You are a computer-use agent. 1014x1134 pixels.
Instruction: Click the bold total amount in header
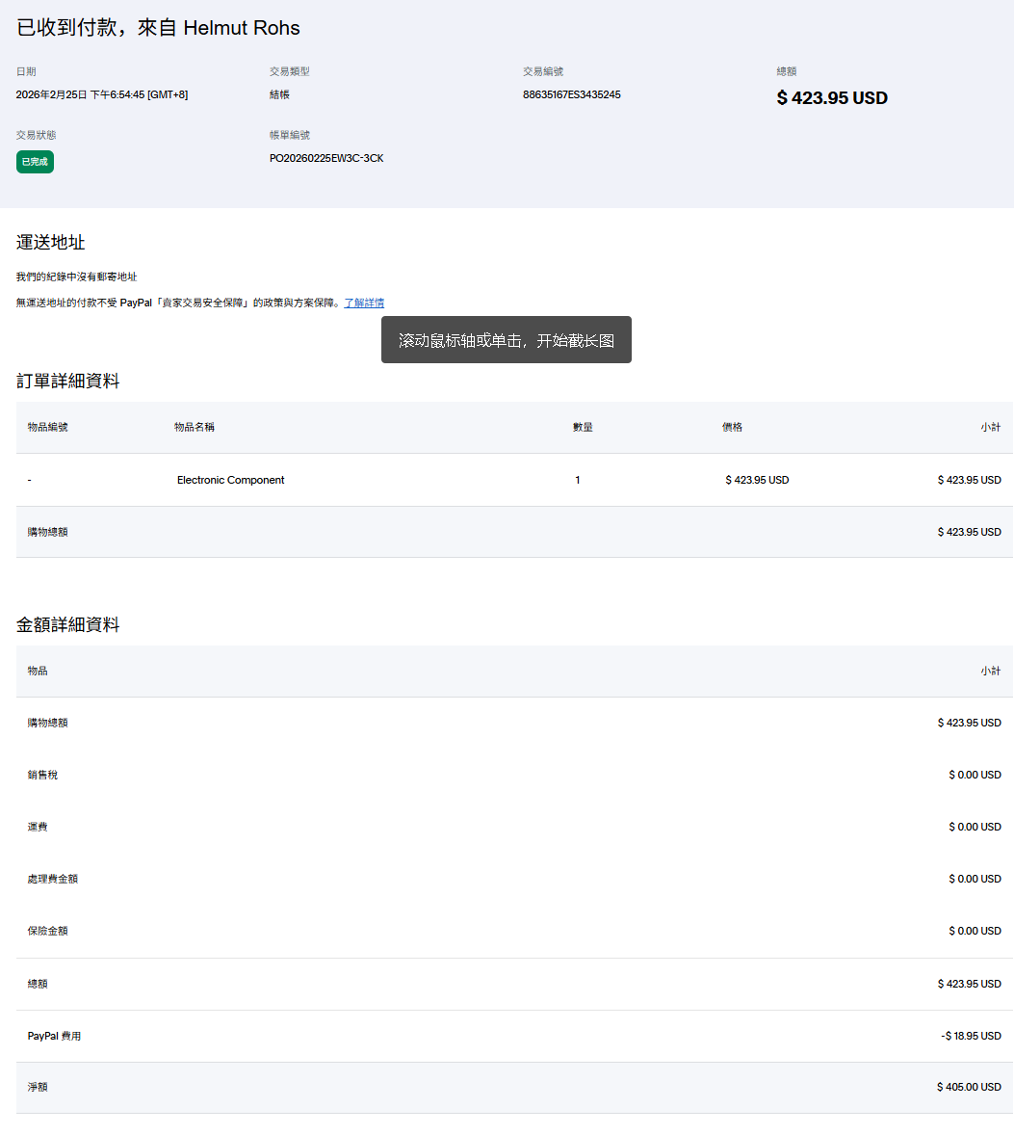click(832, 98)
